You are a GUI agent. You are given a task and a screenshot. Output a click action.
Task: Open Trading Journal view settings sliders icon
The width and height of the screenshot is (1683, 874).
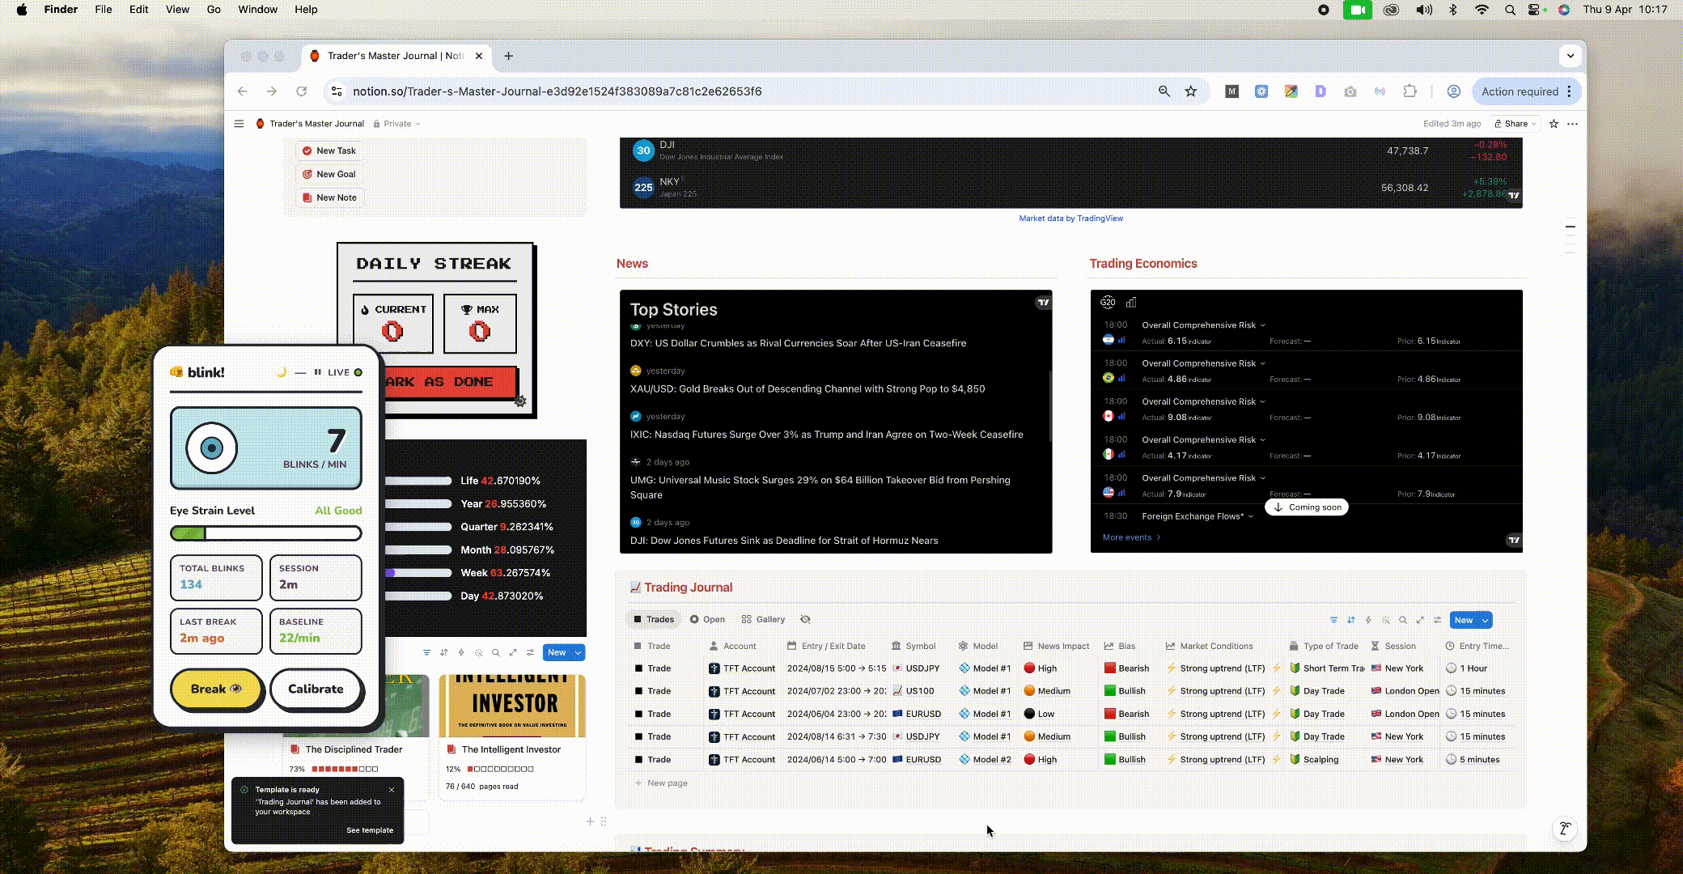[1438, 620]
